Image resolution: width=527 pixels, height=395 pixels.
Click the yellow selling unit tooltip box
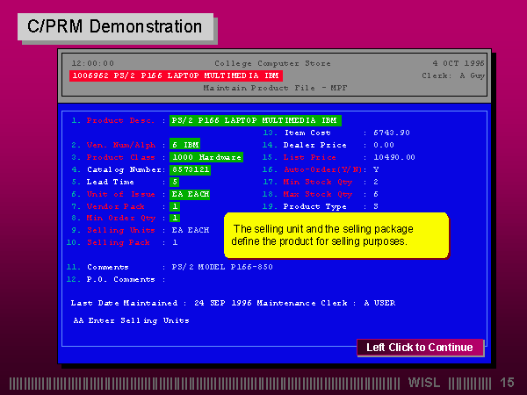[x=336, y=234]
